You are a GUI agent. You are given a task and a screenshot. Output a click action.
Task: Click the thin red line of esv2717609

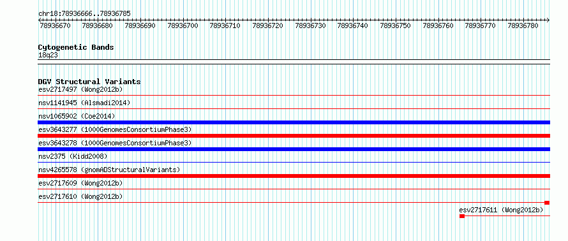coord(294,189)
